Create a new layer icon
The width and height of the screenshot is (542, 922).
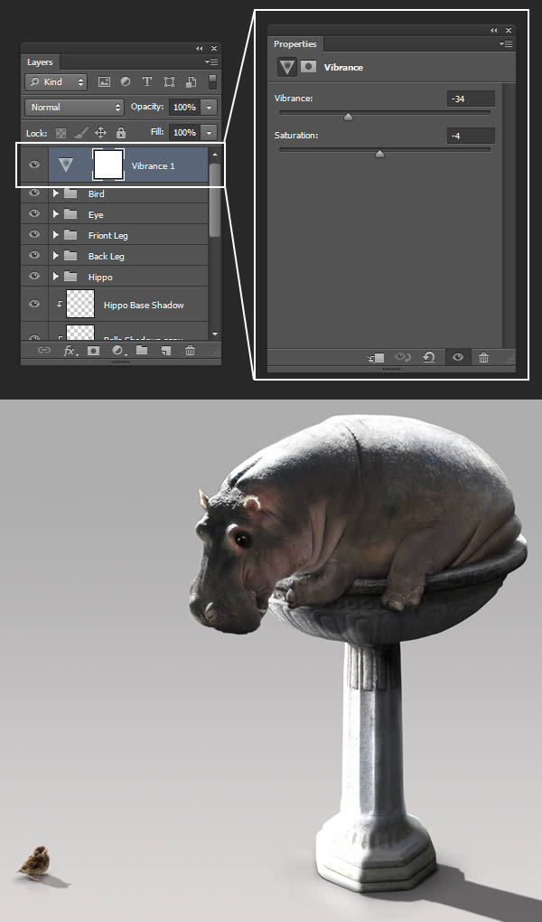[x=166, y=351]
